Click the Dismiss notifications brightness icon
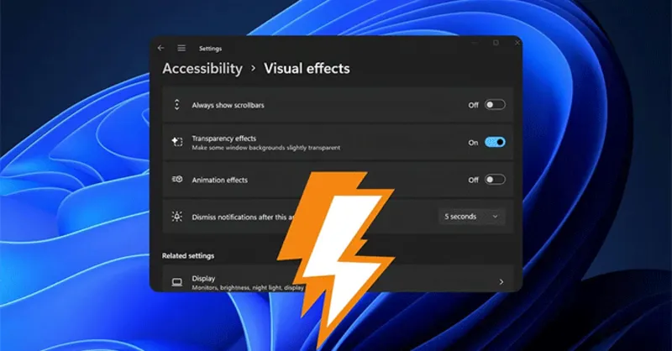The width and height of the screenshot is (672, 351). click(x=177, y=217)
